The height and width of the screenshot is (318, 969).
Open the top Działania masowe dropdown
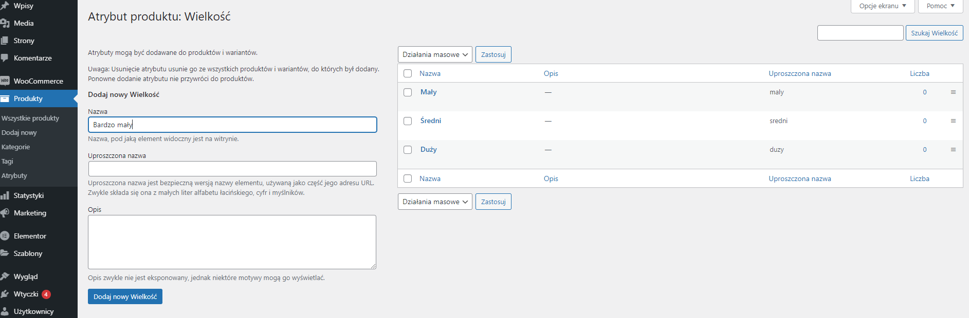coord(435,54)
